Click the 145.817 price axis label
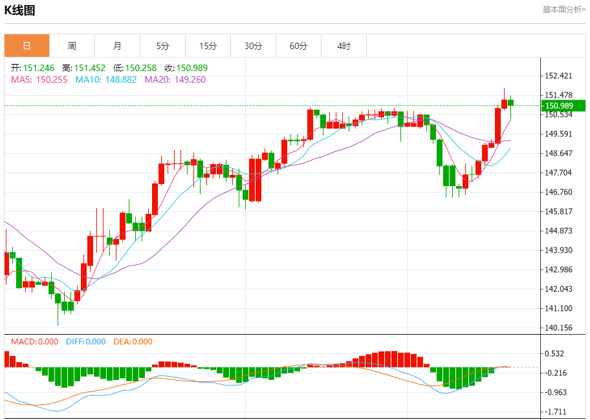The image size is (590, 420). [x=558, y=211]
